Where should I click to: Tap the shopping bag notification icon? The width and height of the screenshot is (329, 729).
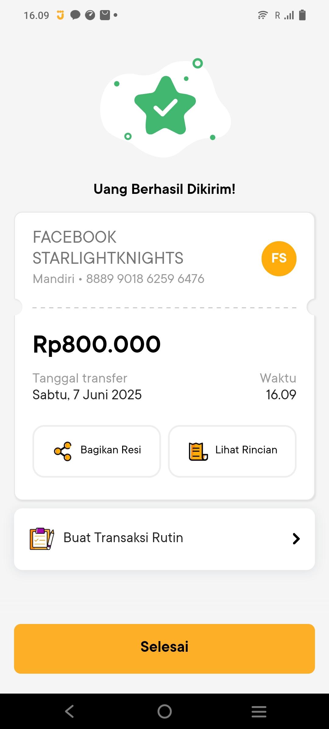(105, 15)
